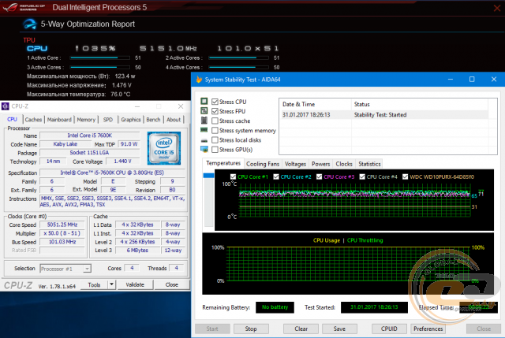This screenshot has height=338, width=505.
Task: Toggle the Stress FPU checkbox
Action: pyautogui.click(x=215, y=111)
